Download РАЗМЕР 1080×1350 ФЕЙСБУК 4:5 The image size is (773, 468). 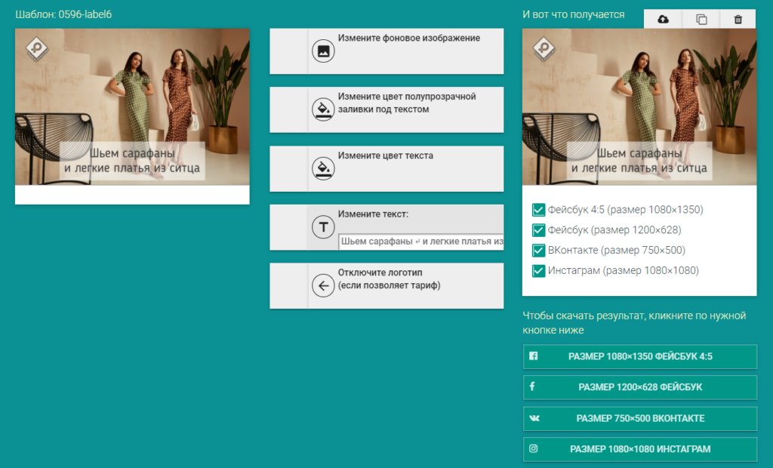coord(639,356)
